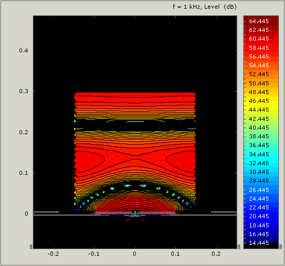
Task: Click the right red lobe in contour plot
Action: (181, 160)
